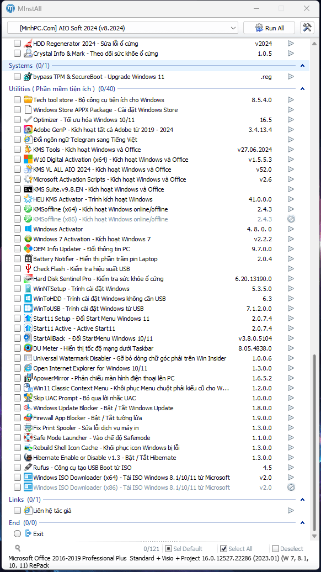Select the ApowerMirror row text
Viewport: 321px width, 572px height.
click(104, 378)
